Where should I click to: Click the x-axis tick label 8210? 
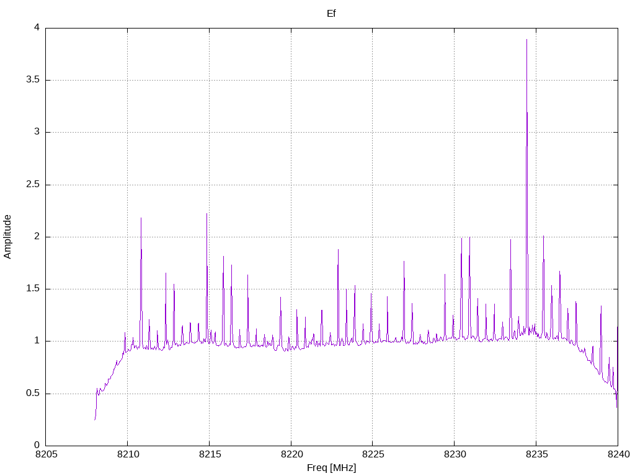point(128,454)
